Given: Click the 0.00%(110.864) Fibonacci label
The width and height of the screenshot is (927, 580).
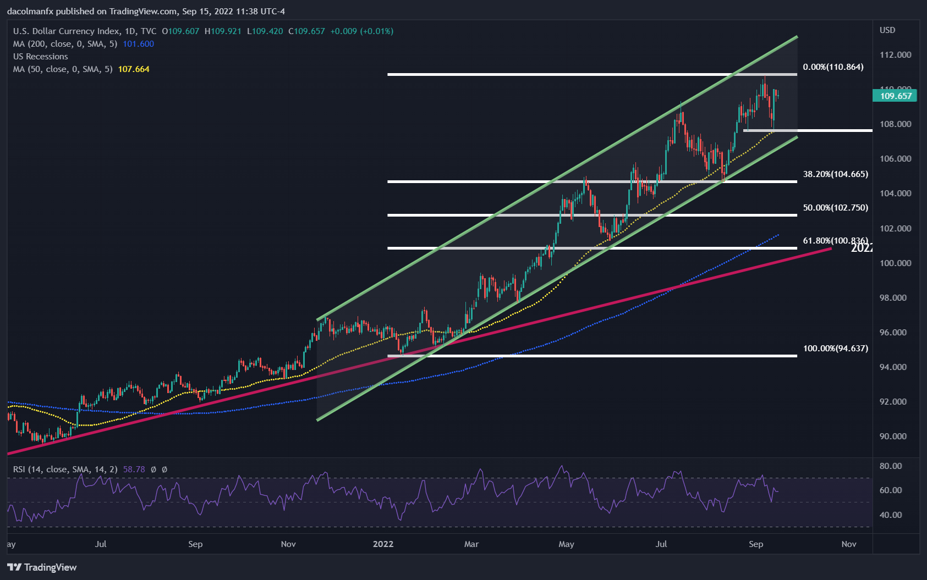Looking at the screenshot, I should [833, 67].
